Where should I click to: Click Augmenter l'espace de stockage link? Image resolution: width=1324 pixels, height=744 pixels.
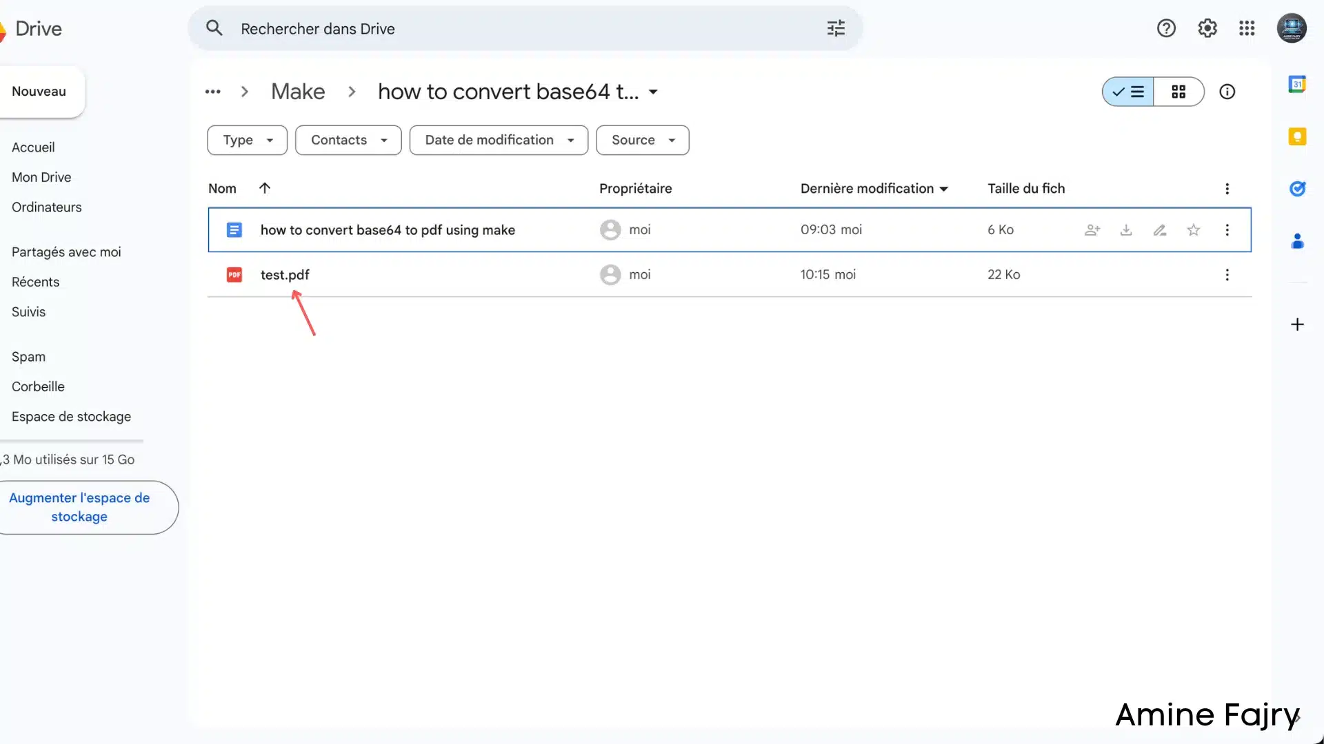pyautogui.click(x=79, y=506)
